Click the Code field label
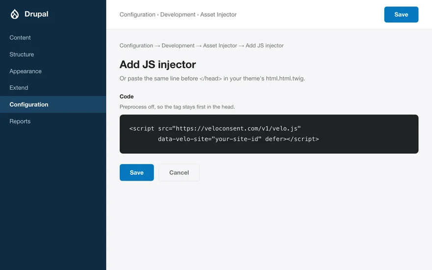The image size is (432, 270). pos(127,96)
